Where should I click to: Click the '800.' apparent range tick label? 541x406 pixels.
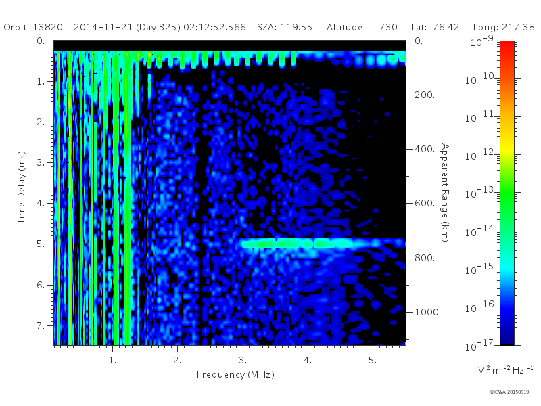pyautogui.click(x=425, y=258)
